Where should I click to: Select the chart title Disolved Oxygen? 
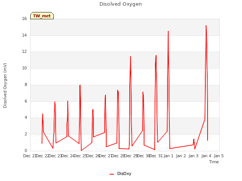pos(121,4)
